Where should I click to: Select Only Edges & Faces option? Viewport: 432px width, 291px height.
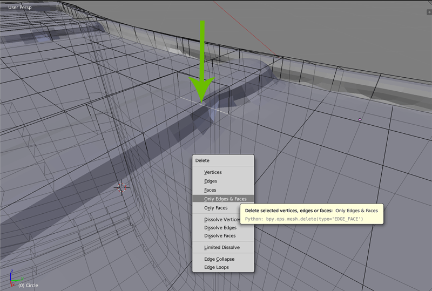click(x=223, y=199)
